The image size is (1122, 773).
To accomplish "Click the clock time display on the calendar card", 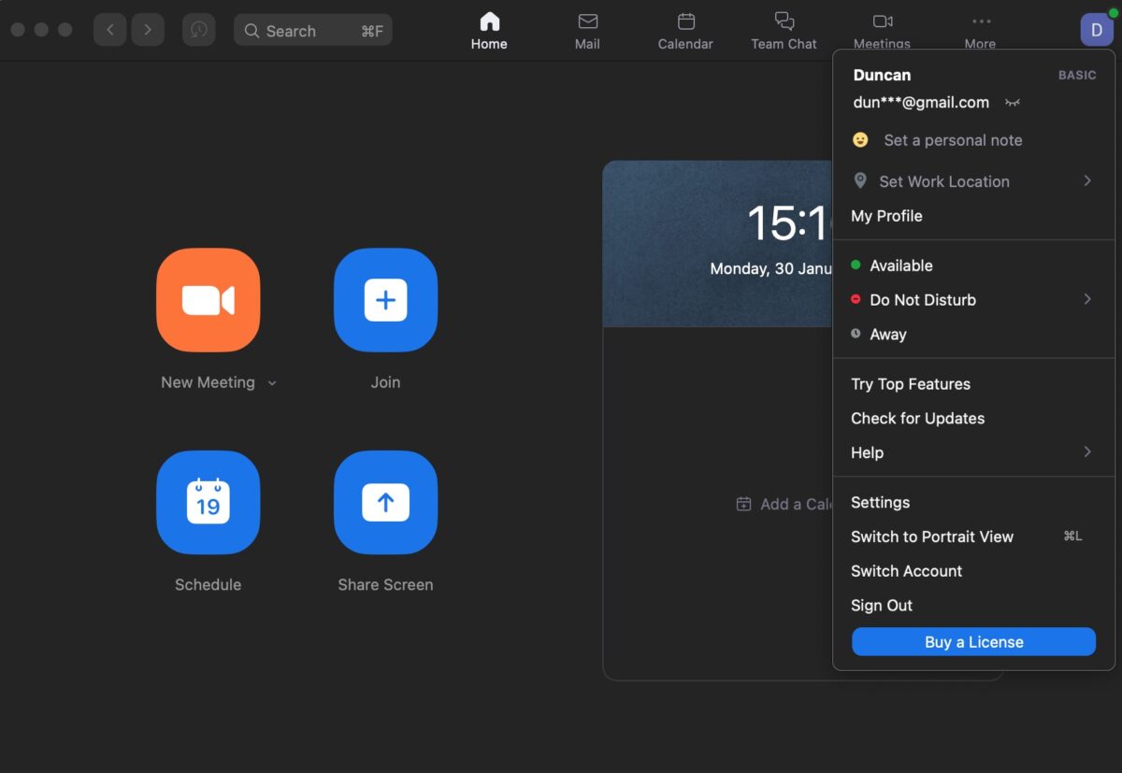I will coord(789,224).
